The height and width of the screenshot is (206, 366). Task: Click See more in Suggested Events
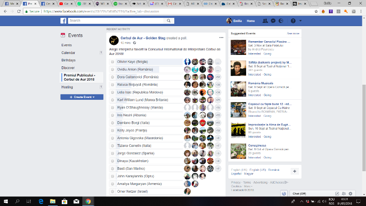[x=293, y=33]
